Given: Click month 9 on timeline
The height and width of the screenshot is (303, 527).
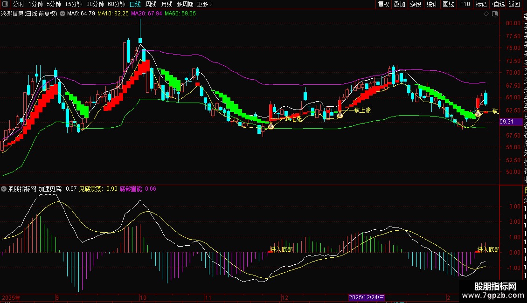Looking at the screenshot, I should (x=57, y=297).
